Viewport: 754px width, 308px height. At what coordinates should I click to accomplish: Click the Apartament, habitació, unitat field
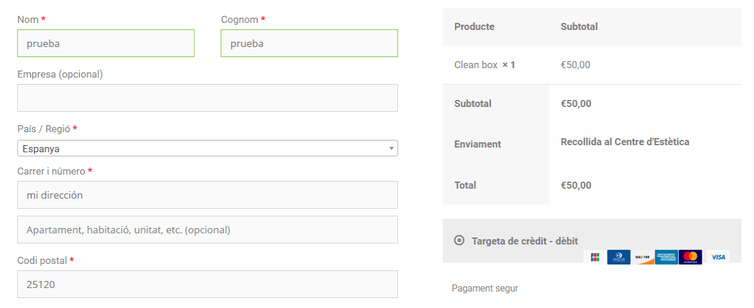tap(207, 229)
